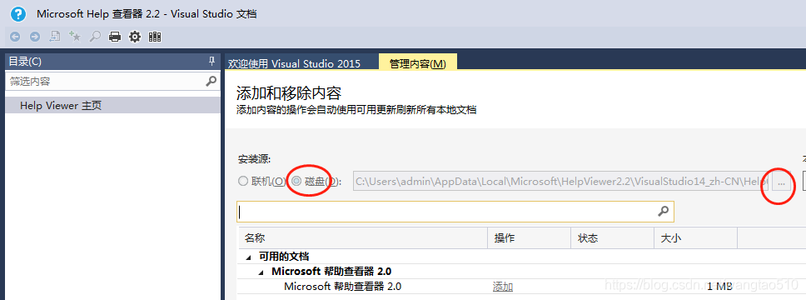Collapse the 可用的文档 group
This screenshot has height=300, width=806.
tap(249, 257)
